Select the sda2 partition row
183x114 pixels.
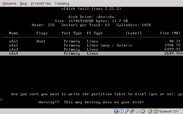tap(91, 45)
